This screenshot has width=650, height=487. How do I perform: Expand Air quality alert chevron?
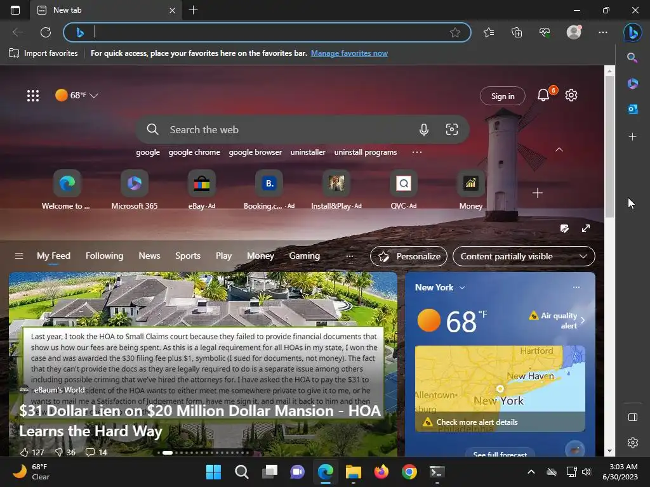click(583, 320)
